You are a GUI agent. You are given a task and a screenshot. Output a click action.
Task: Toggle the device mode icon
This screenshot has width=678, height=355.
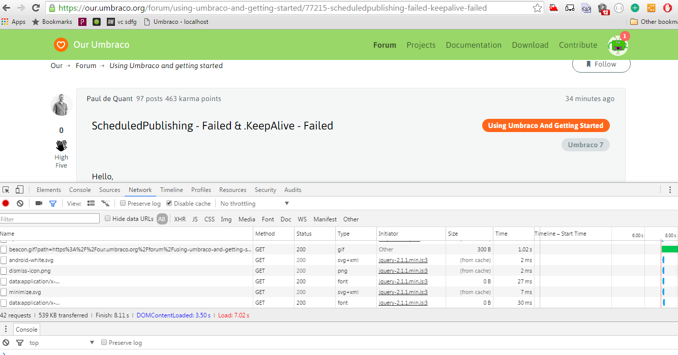(19, 190)
